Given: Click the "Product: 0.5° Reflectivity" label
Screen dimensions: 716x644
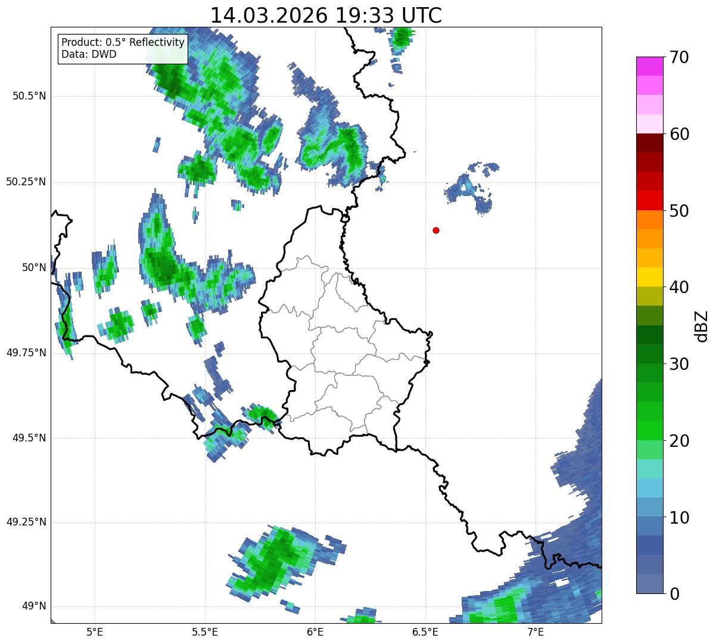Looking at the screenshot, I should (123, 43).
